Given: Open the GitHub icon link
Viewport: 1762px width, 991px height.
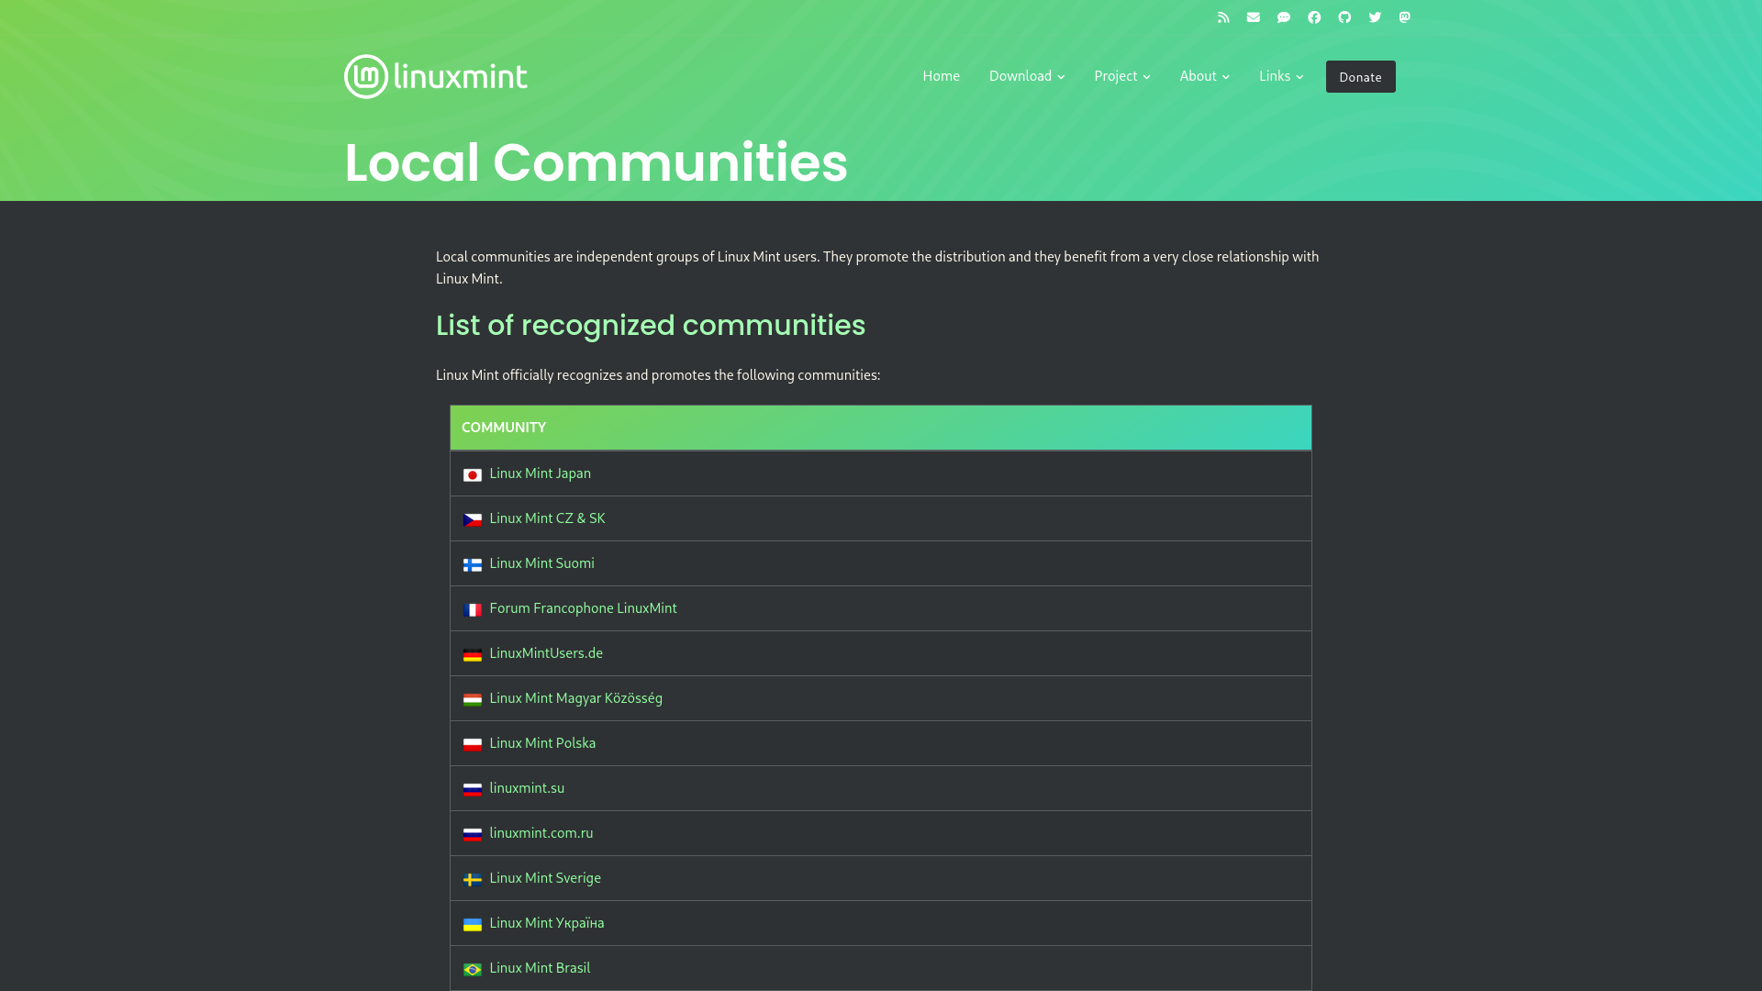Looking at the screenshot, I should (x=1344, y=17).
